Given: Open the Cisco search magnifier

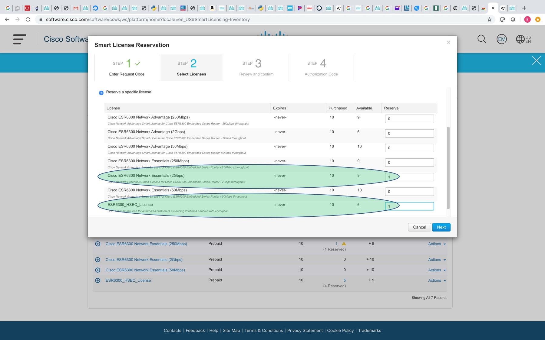Looking at the screenshot, I should click(x=481, y=39).
